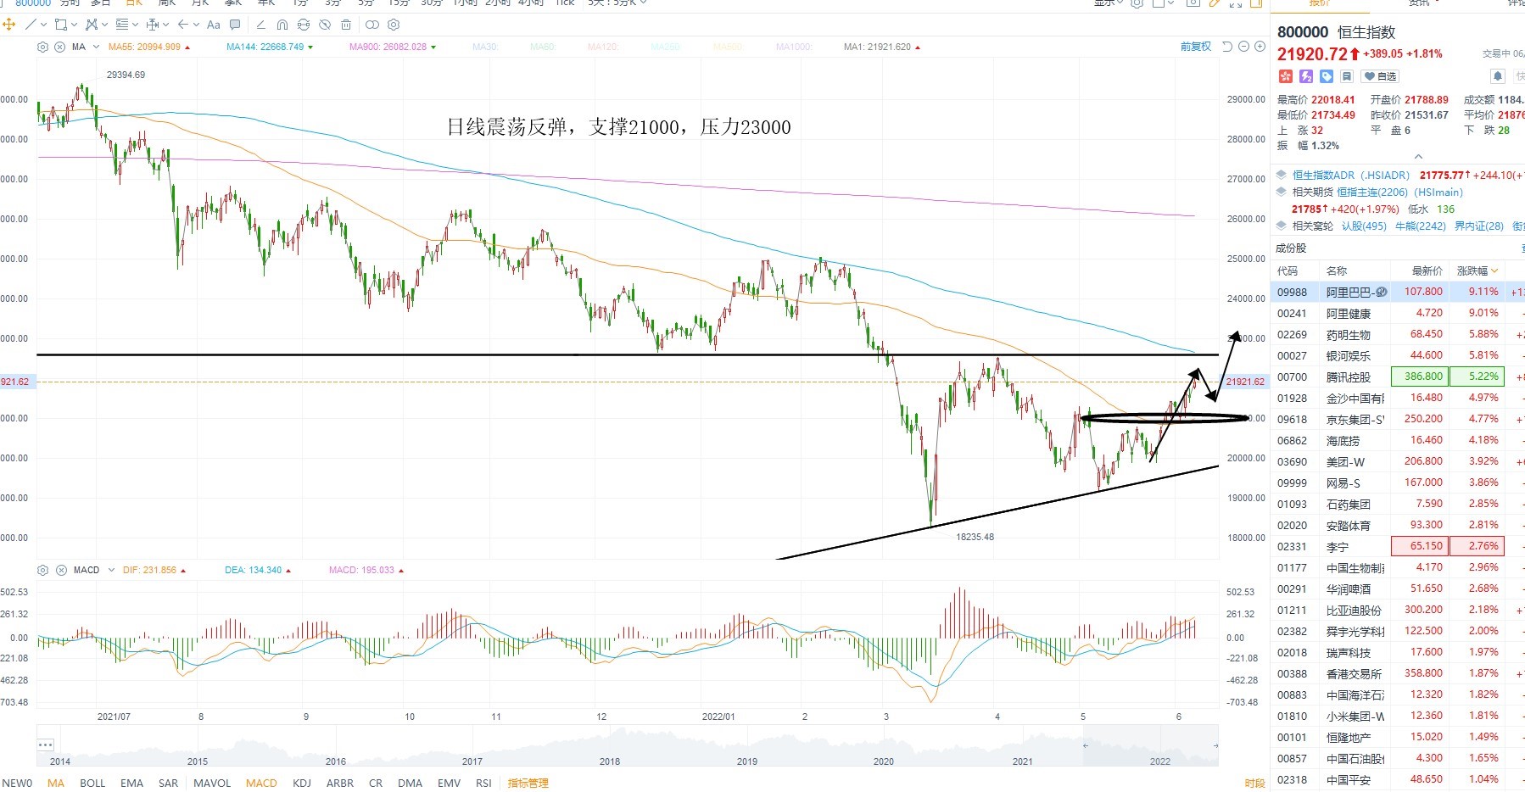Image resolution: width=1525 pixels, height=792 pixels.
Task: Toggle the MA1000 line visibility
Action: coord(794,47)
